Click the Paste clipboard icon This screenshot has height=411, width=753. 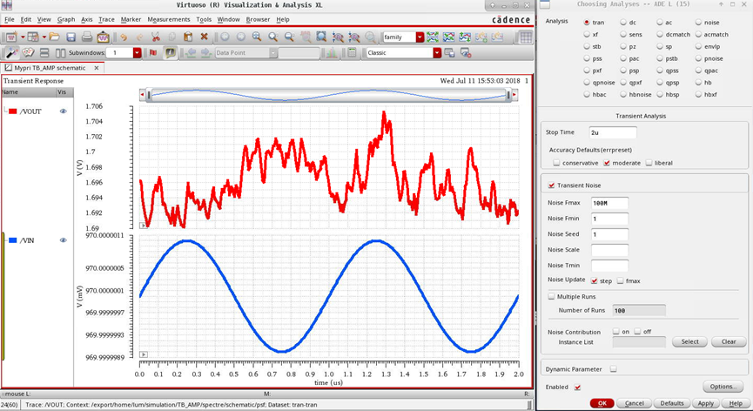(188, 37)
